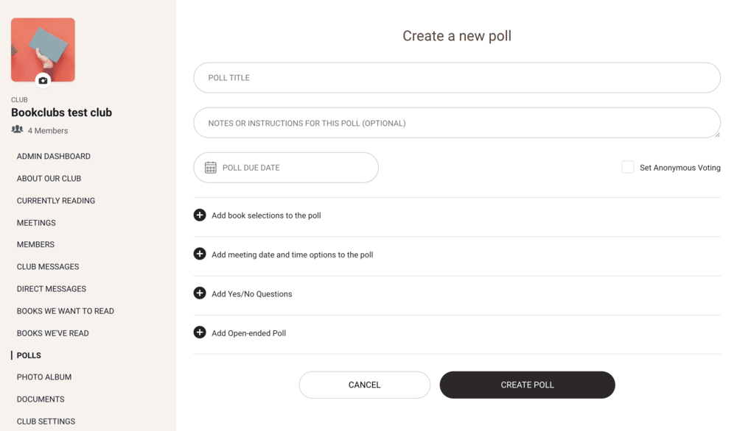Screen dimensions: 737x431
Task: Click the club cover photo thumbnail
Action: click(43, 46)
